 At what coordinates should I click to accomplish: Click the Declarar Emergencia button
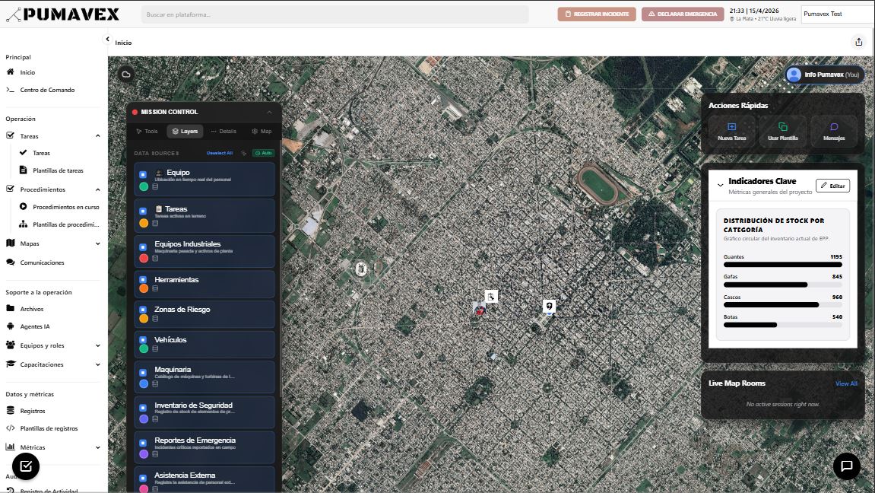pos(683,14)
